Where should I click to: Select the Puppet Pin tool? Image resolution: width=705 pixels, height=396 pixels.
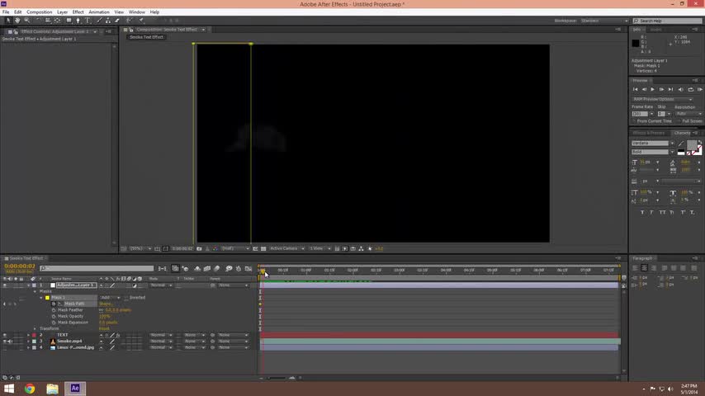(x=141, y=21)
